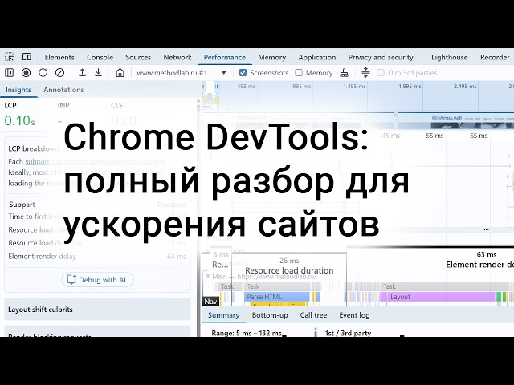Select the Insights sidebar tab
Viewport: 514px width, 385px height.
tap(18, 90)
